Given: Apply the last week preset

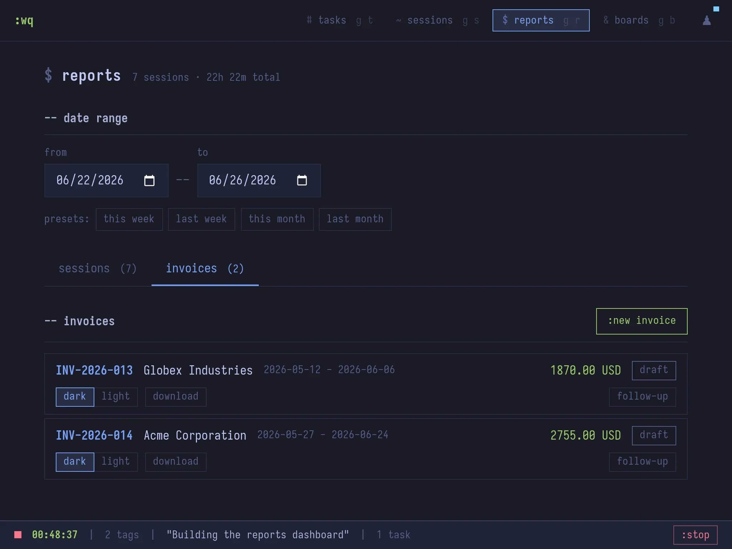Looking at the screenshot, I should pos(202,219).
